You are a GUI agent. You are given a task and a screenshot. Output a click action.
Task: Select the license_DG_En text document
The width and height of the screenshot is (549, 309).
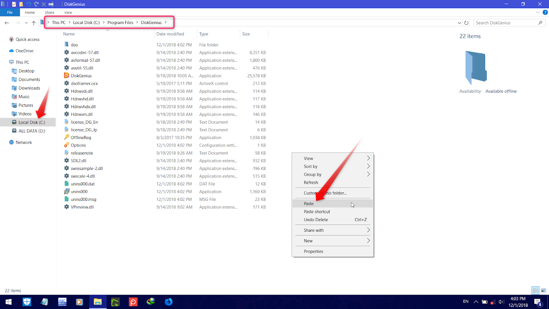click(84, 122)
